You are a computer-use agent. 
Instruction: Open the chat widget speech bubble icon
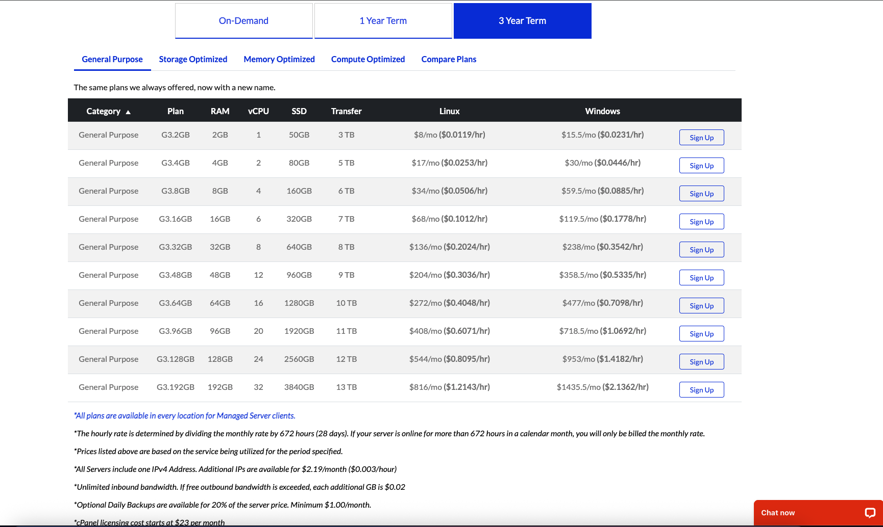point(871,513)
